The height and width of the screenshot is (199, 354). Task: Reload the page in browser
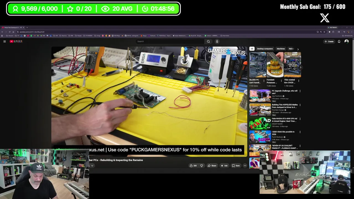(10, 32)
